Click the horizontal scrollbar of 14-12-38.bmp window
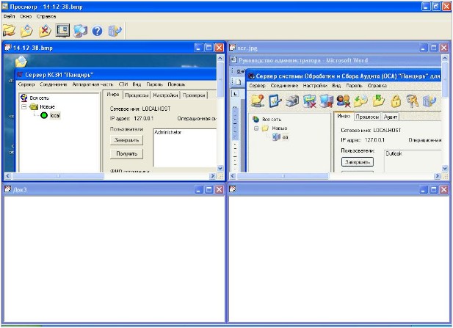 tap(110, 177)
